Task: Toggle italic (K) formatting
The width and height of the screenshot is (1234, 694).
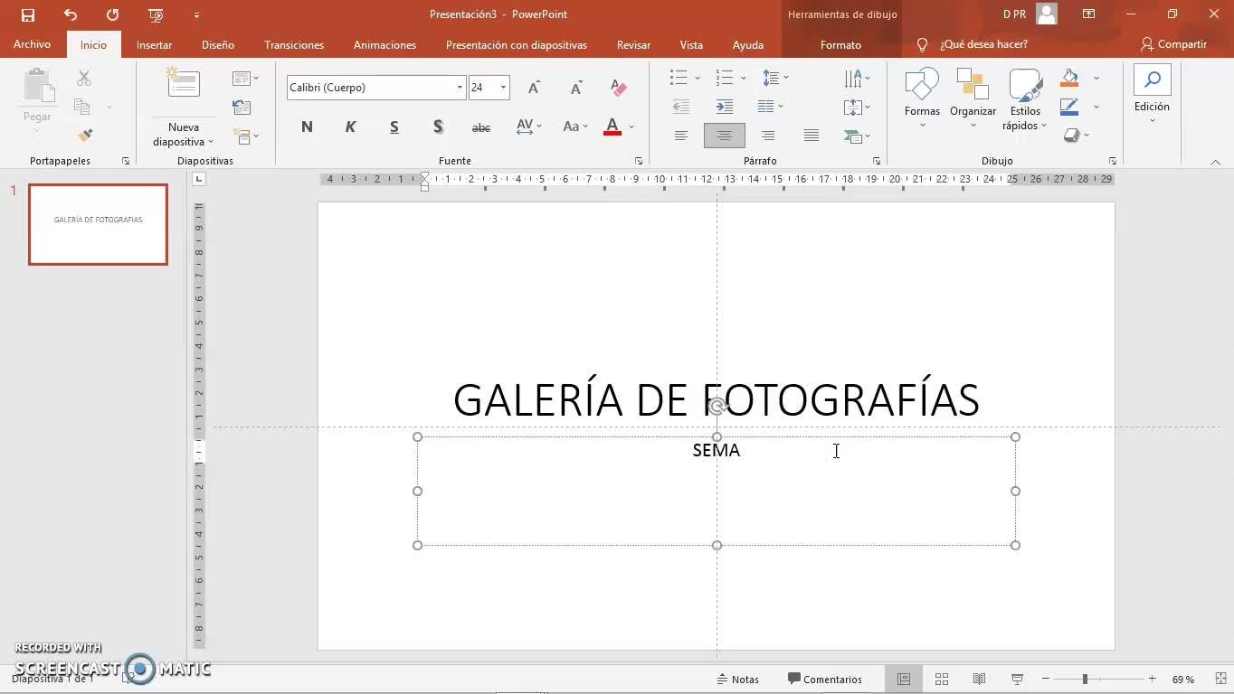Action: 350,127
